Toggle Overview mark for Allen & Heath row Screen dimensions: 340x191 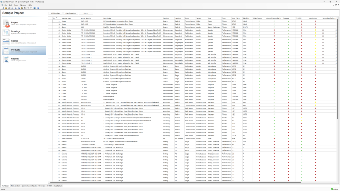click(289, 139)
